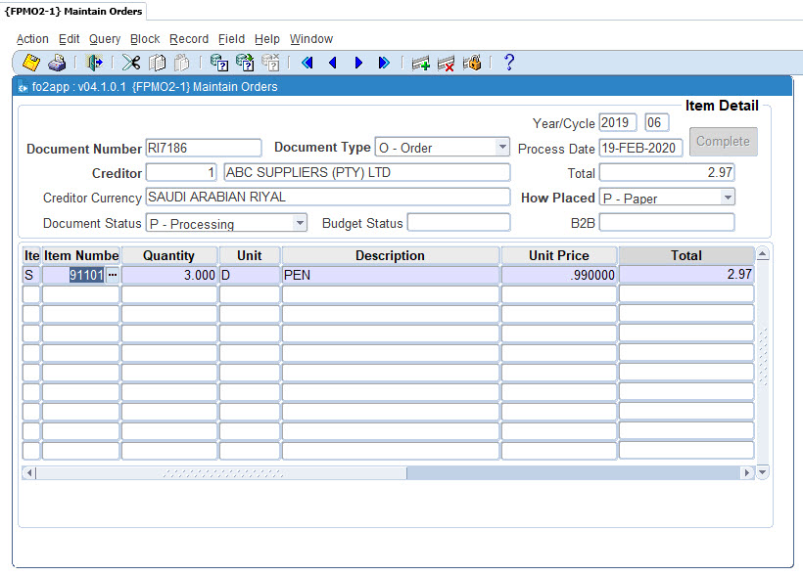Activate the Enter Query toolbar icon

pos(217,62)
